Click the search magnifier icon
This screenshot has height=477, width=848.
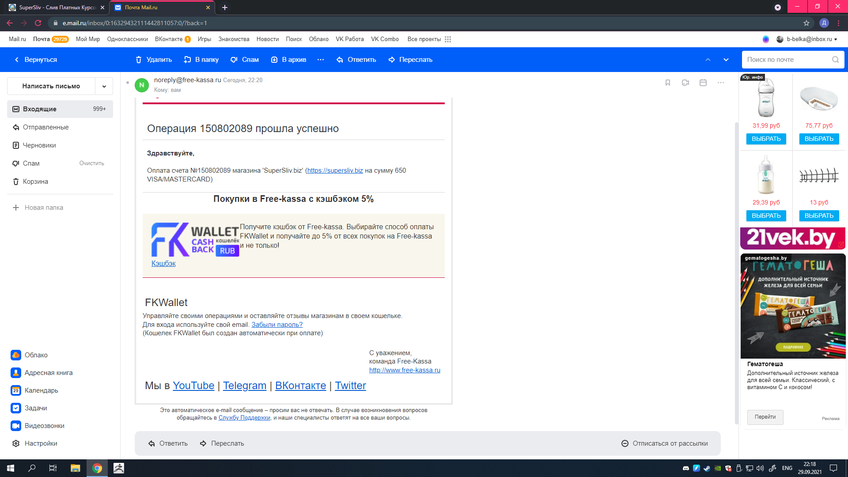[x=836, y=60]
